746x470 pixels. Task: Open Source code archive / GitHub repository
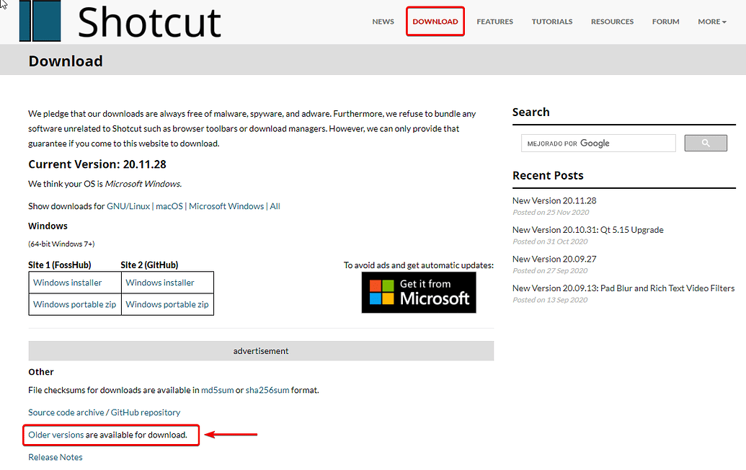coord(105,412)
